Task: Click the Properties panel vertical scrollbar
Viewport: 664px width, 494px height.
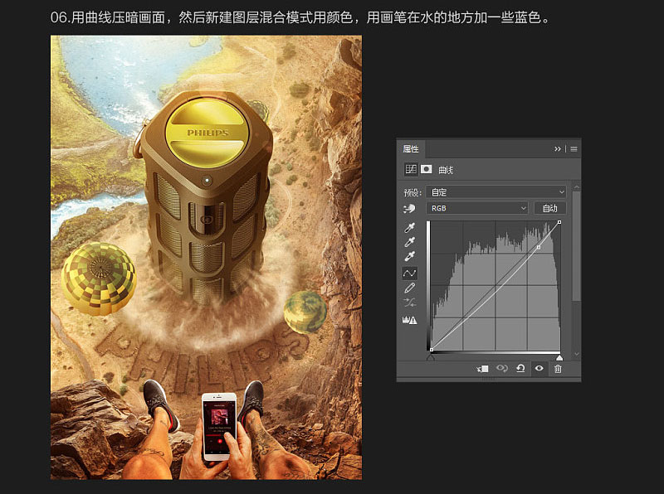Action: pyautogui.click(x=576, y=246)
